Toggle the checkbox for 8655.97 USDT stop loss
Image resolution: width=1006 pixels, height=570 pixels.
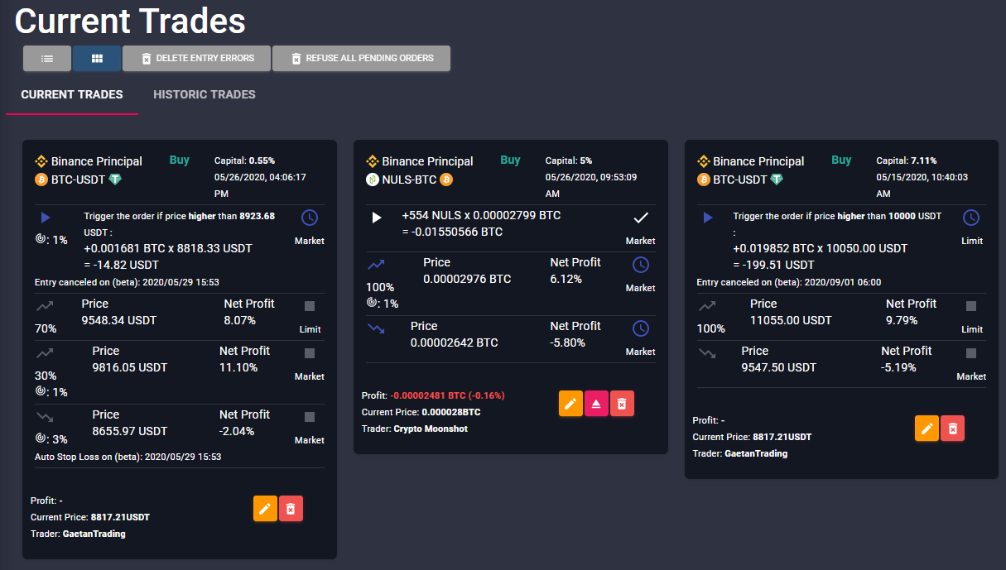click(x=310, y=417)
